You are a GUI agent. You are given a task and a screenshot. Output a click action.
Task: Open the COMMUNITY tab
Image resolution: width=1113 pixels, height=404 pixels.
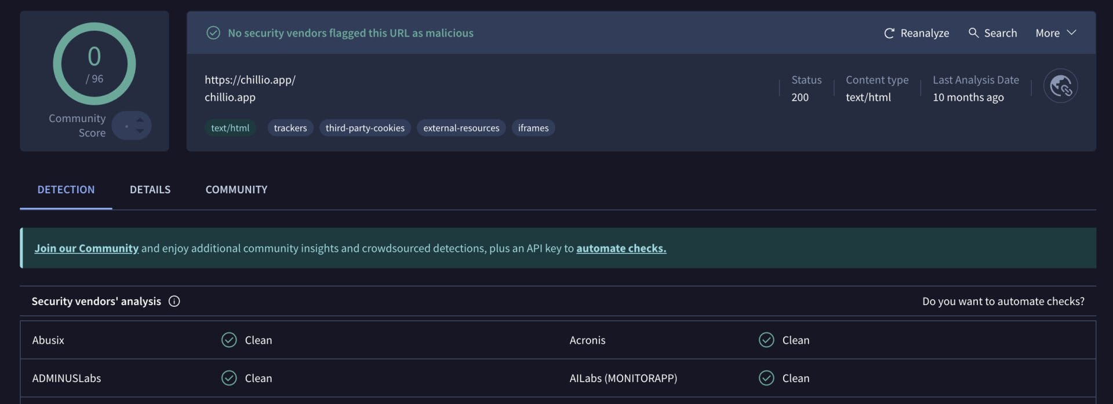[x=237, y=190]
